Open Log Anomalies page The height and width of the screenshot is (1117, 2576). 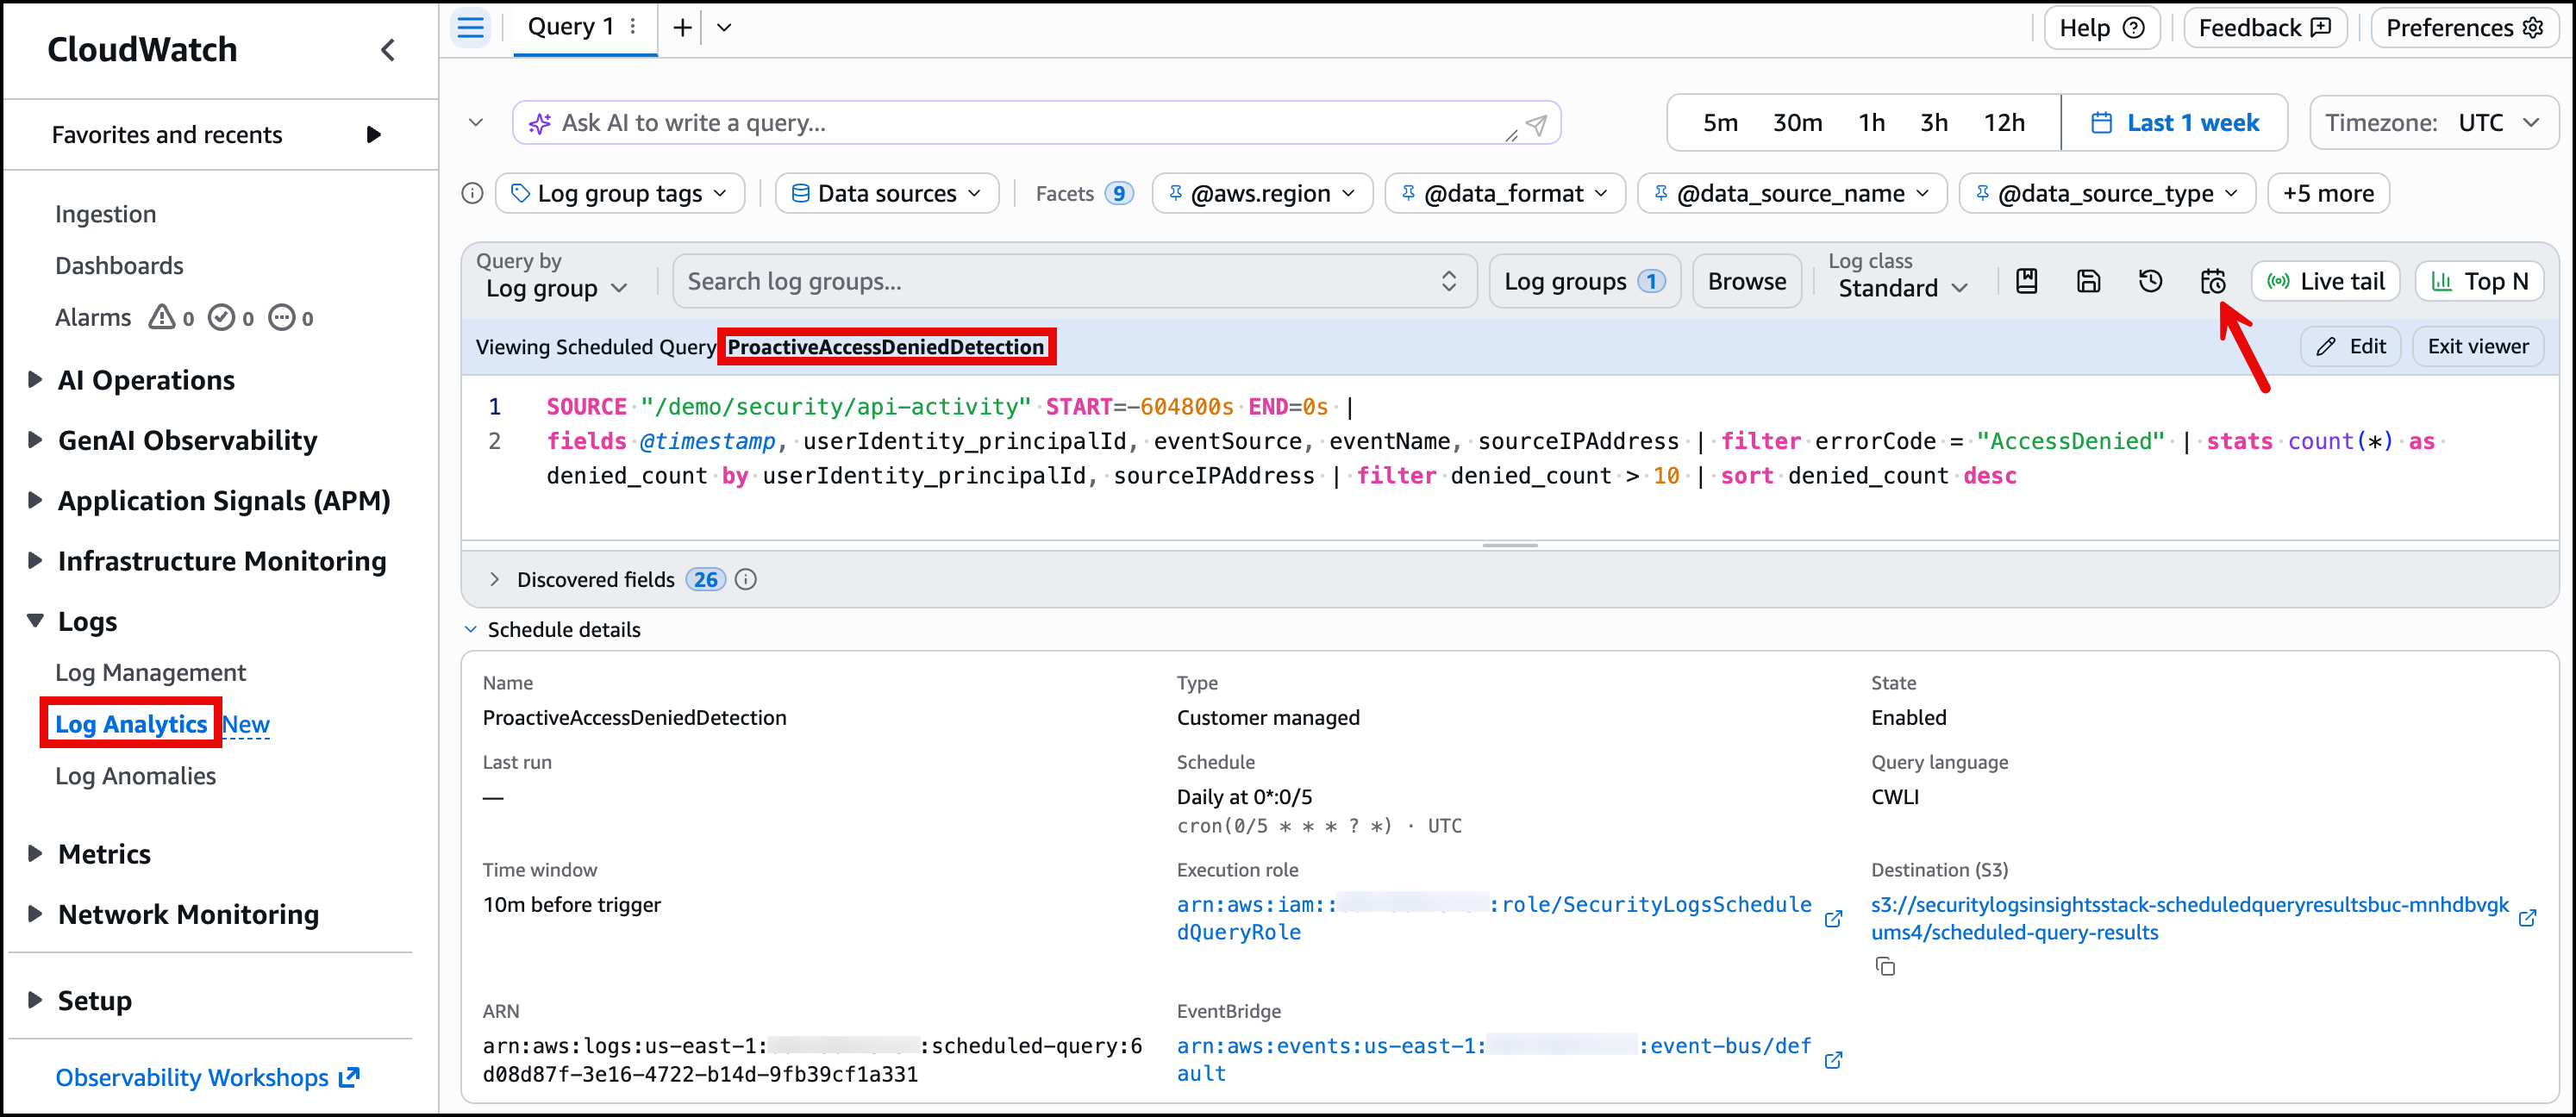click(135, 776)
